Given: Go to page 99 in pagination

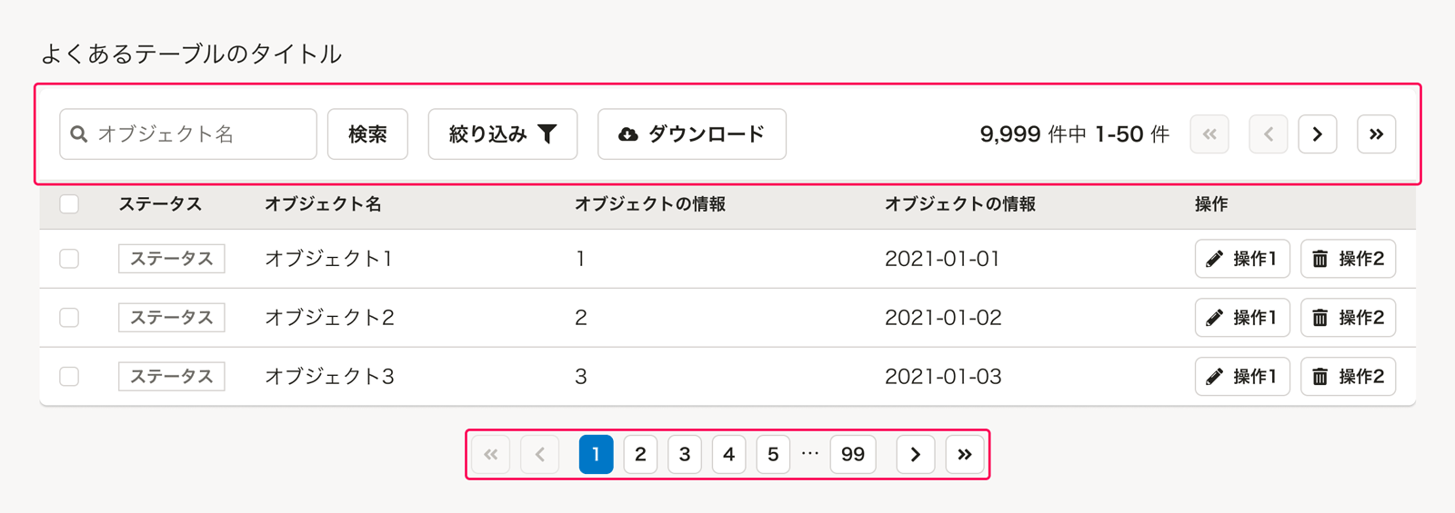Looking at the screenshot, I should [x=853, y=454].
